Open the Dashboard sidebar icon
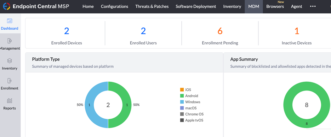Viewport: 331px width, 137px height. [x=10, y=21]
